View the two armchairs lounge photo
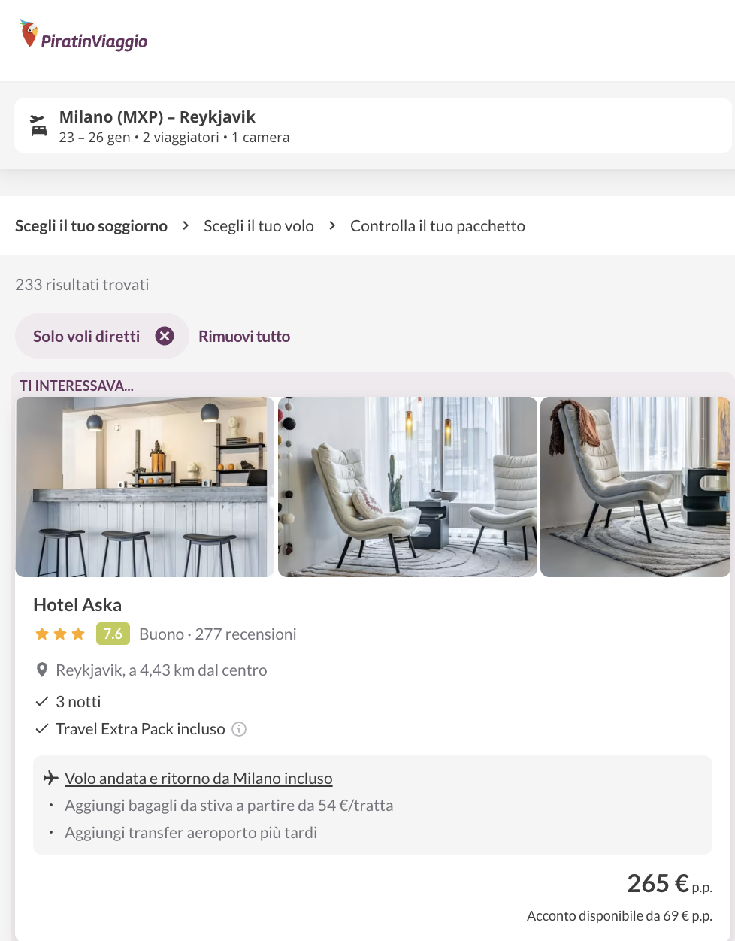This screenshot has height=941, width=735. click(407, 487)
